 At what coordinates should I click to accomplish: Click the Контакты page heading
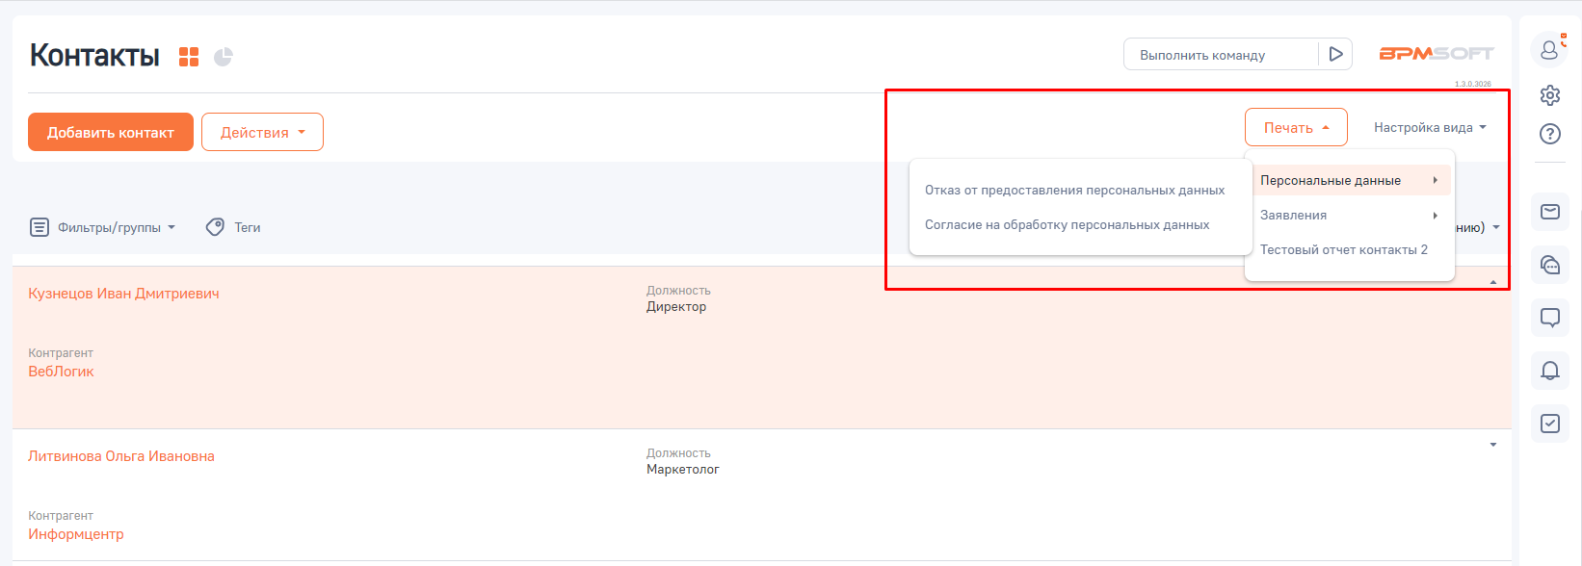tap(94, 55)
